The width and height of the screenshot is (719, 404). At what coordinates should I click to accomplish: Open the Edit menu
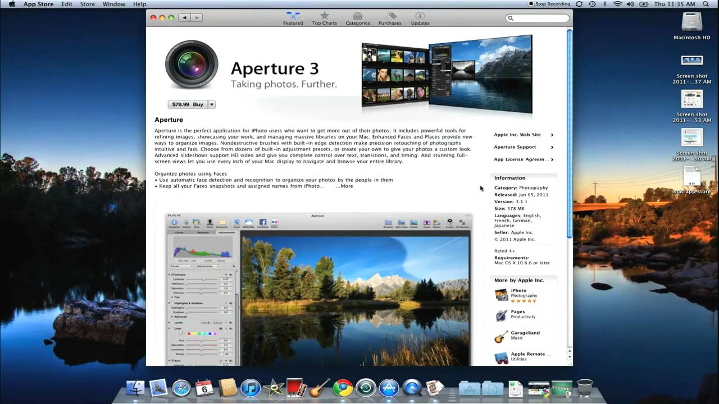pyautogui.click(x=67, y=4)
